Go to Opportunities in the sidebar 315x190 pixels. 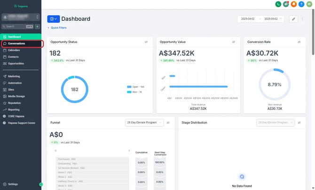tap(16, 63)
